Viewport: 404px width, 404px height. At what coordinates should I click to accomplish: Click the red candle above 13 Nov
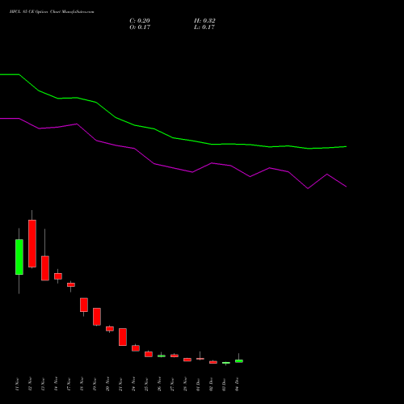tap(45, 268)
